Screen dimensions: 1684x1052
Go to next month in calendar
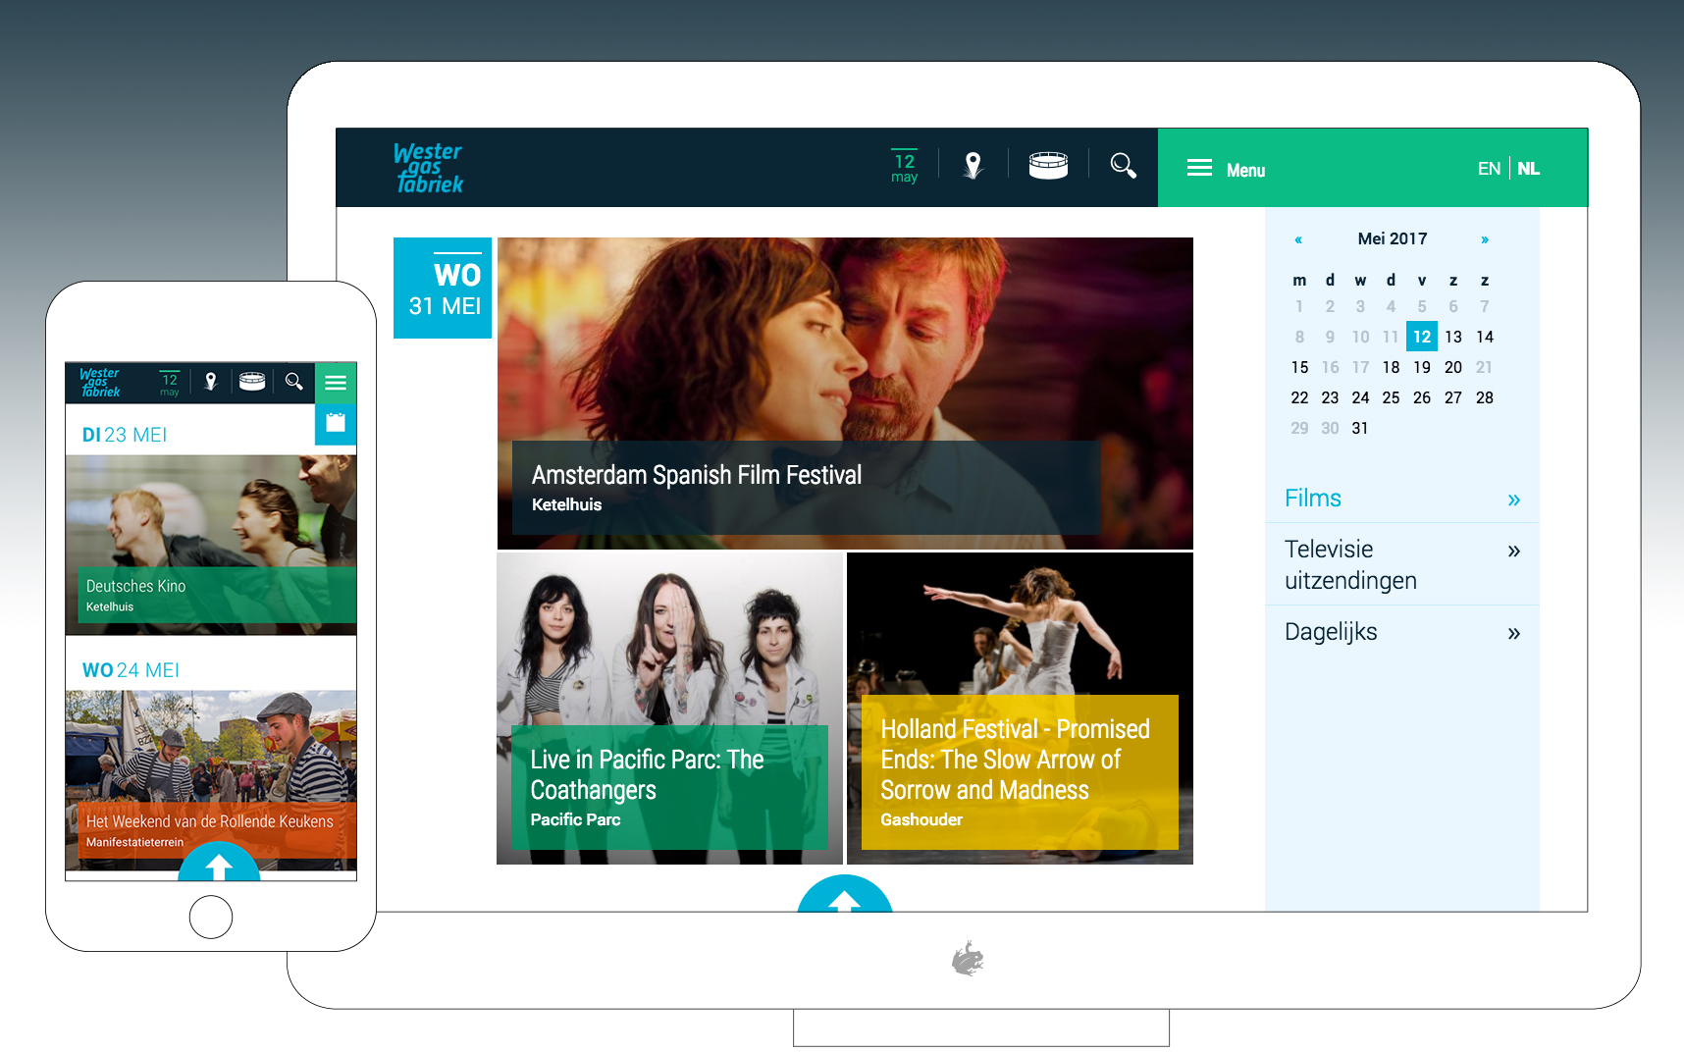[x=1485, y=239]
